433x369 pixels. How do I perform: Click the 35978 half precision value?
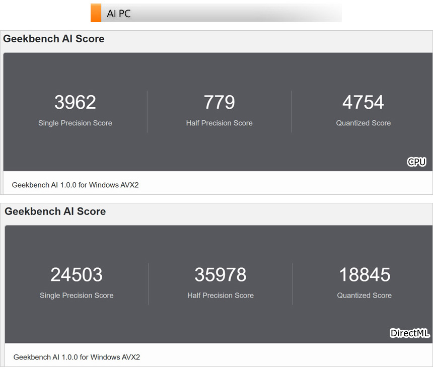(x=221, y=274)
